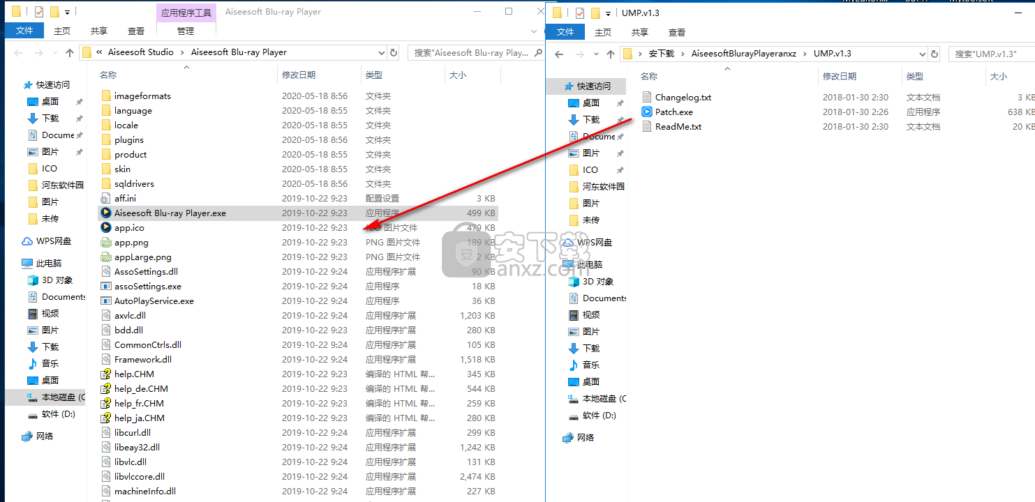Screen dimensions: 1035x502
Task: Click the help_ja.CHM file icon
Action: [x=106, y=418]
